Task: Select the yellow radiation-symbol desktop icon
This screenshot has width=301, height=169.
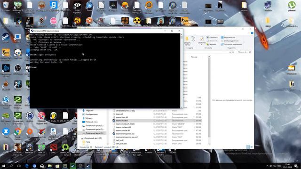Action: coord(137,21)
